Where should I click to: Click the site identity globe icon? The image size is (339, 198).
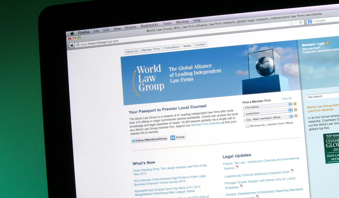point(78,45)
